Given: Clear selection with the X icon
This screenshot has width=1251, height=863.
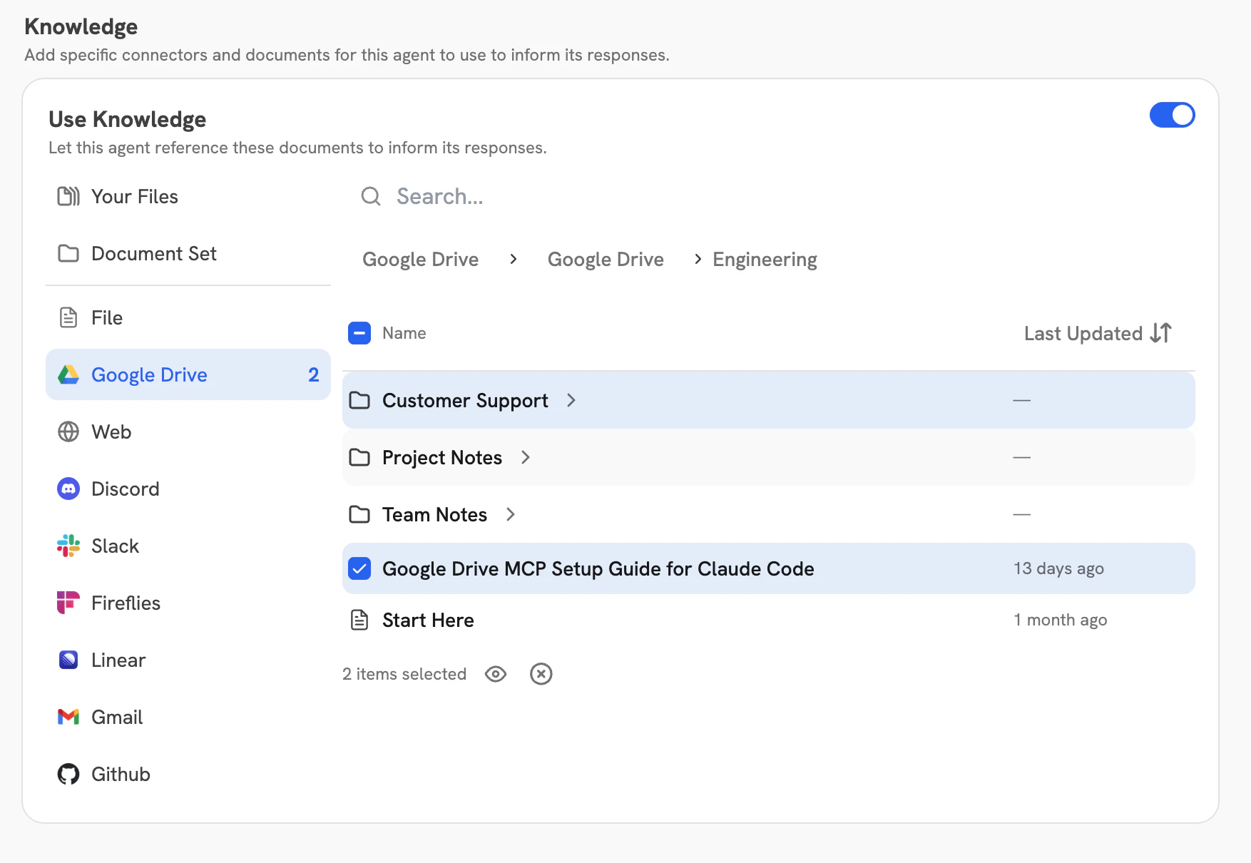Looking at the screenshot, I should tap(541, 674).
